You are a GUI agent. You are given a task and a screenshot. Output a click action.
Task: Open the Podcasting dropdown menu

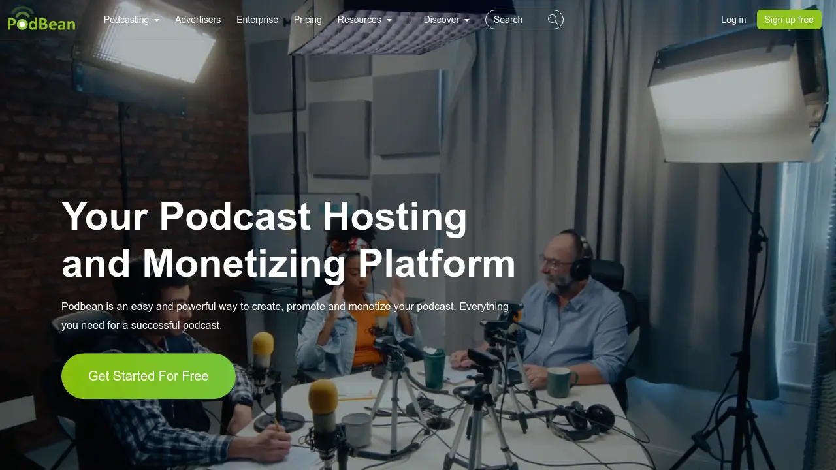[x=127, y=20]
